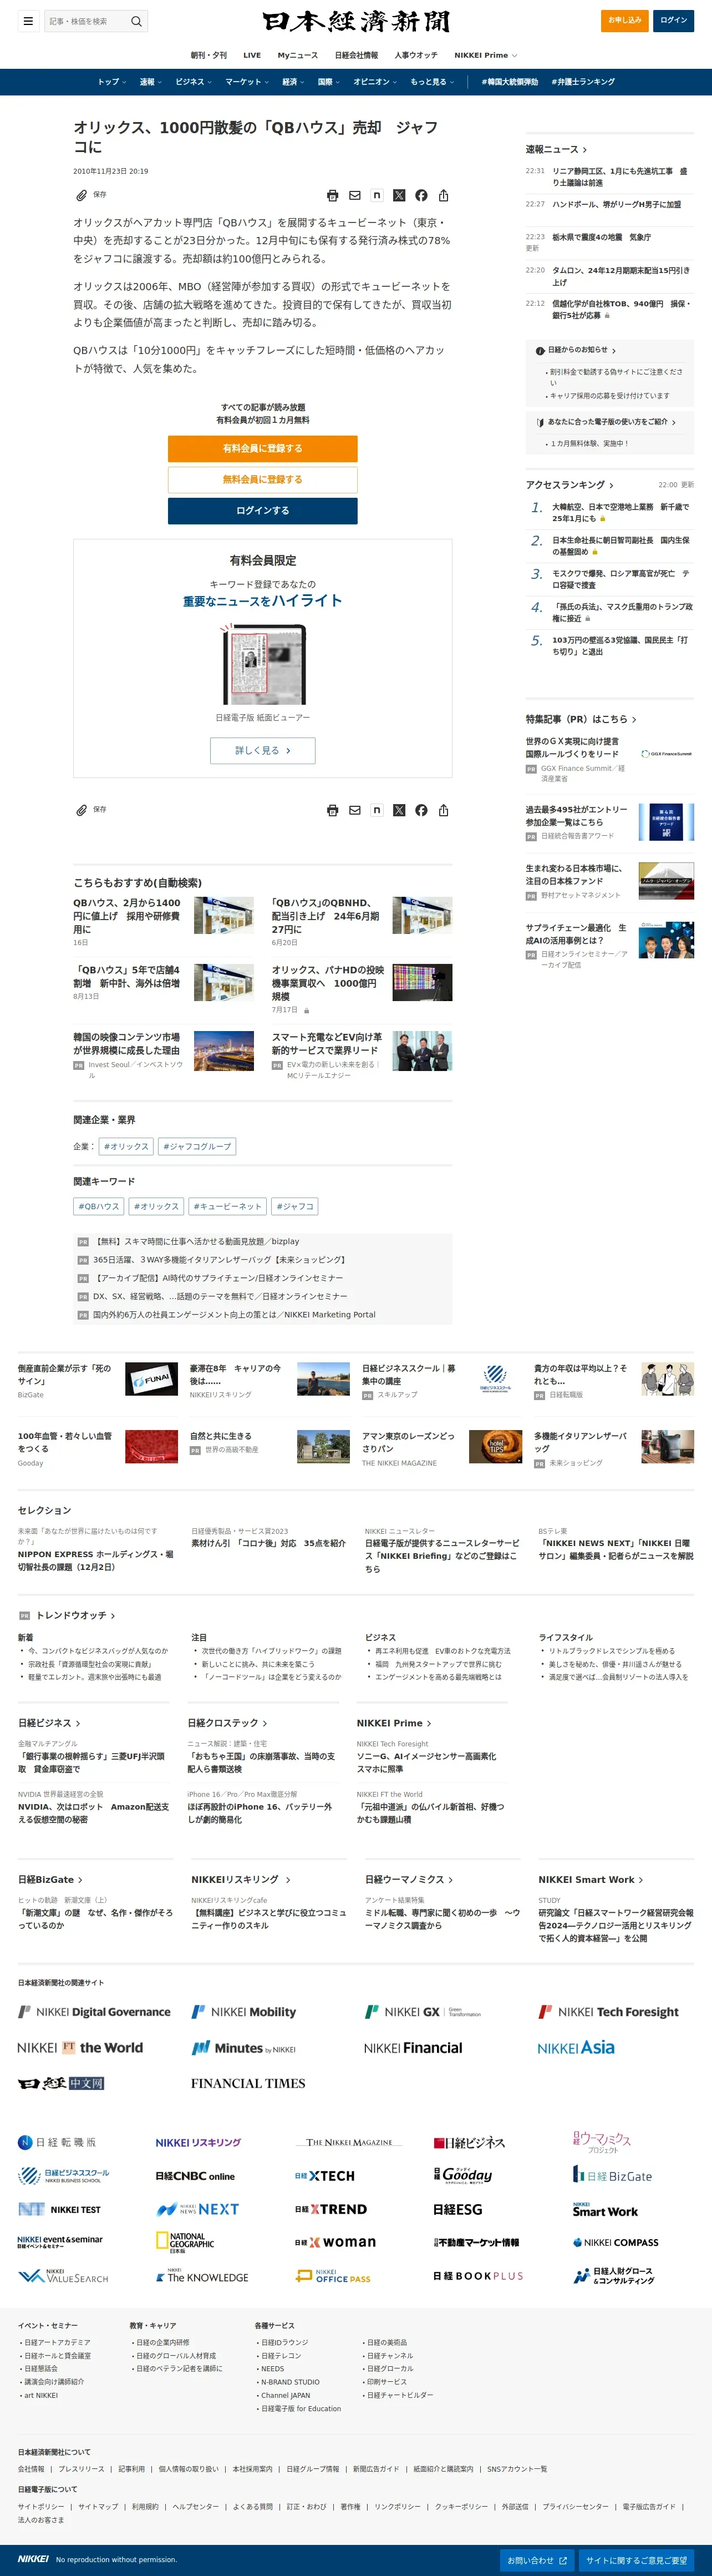
Task: Click the 詳しく見る button
Action: 263,750
